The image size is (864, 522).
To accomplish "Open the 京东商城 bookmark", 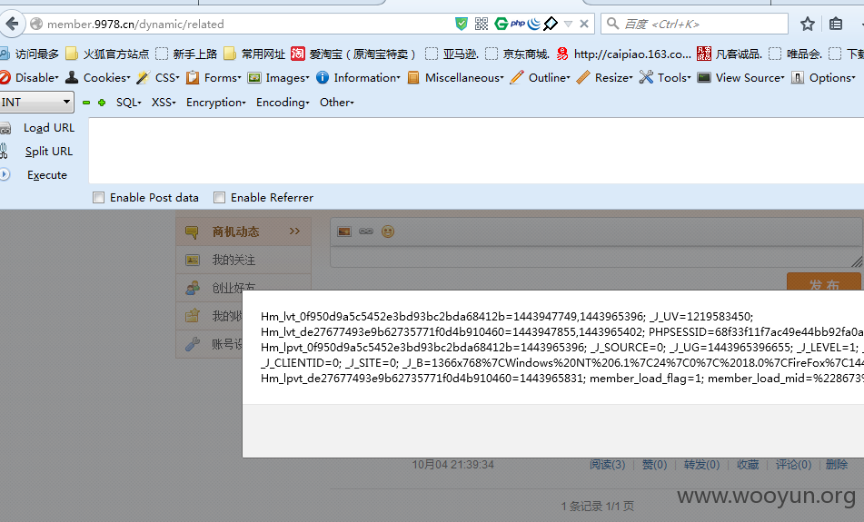I will [518, 54].
